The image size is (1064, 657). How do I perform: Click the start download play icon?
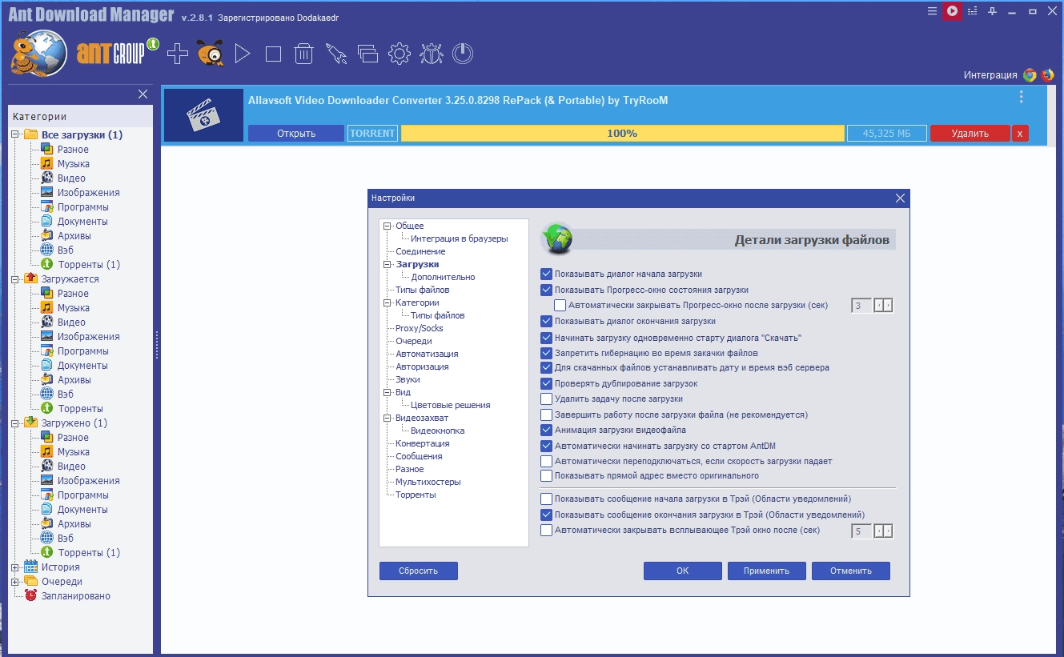coord(243,54)
